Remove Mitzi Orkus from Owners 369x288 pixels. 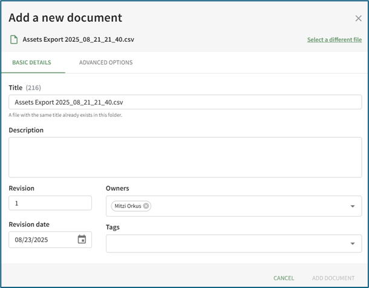click(x=146, y=206)
